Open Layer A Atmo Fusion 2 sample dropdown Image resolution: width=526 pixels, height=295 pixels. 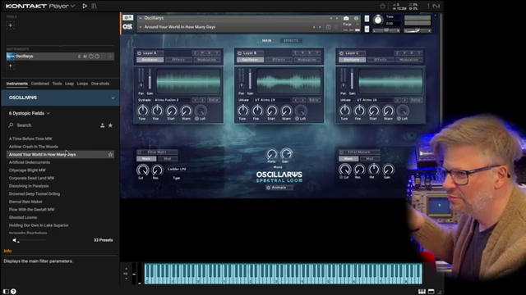[172, 100]
